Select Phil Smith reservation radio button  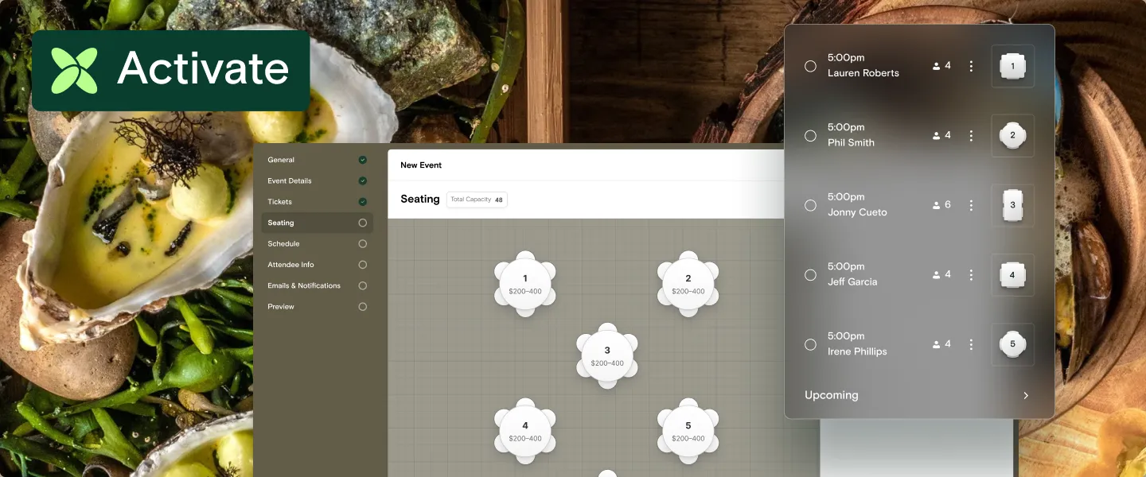coord(810,136)
